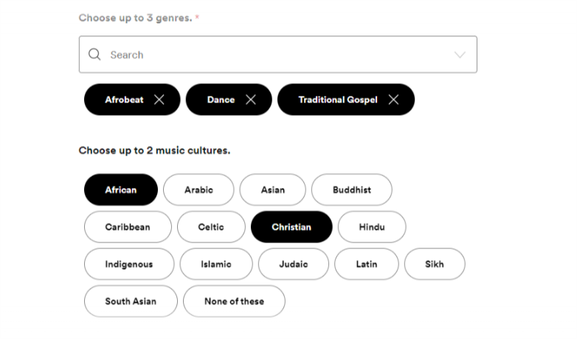Image resolution: width=577 pixels, height=339 pixels.
Task: Click the search magnifier icon
Action: click(94, 55)
